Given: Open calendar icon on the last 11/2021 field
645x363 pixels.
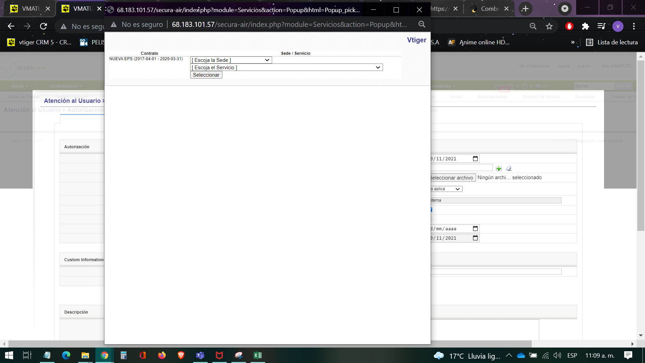Looking at the screenshot, I should (x=475, y=238).
